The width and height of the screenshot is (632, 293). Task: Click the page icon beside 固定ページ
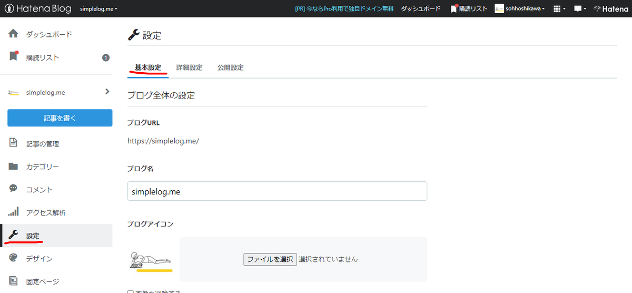point(14,281)
